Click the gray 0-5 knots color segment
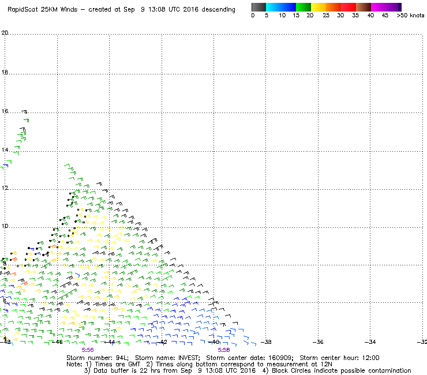The height and width of the screenshot is (375, 427). [259, 7]
